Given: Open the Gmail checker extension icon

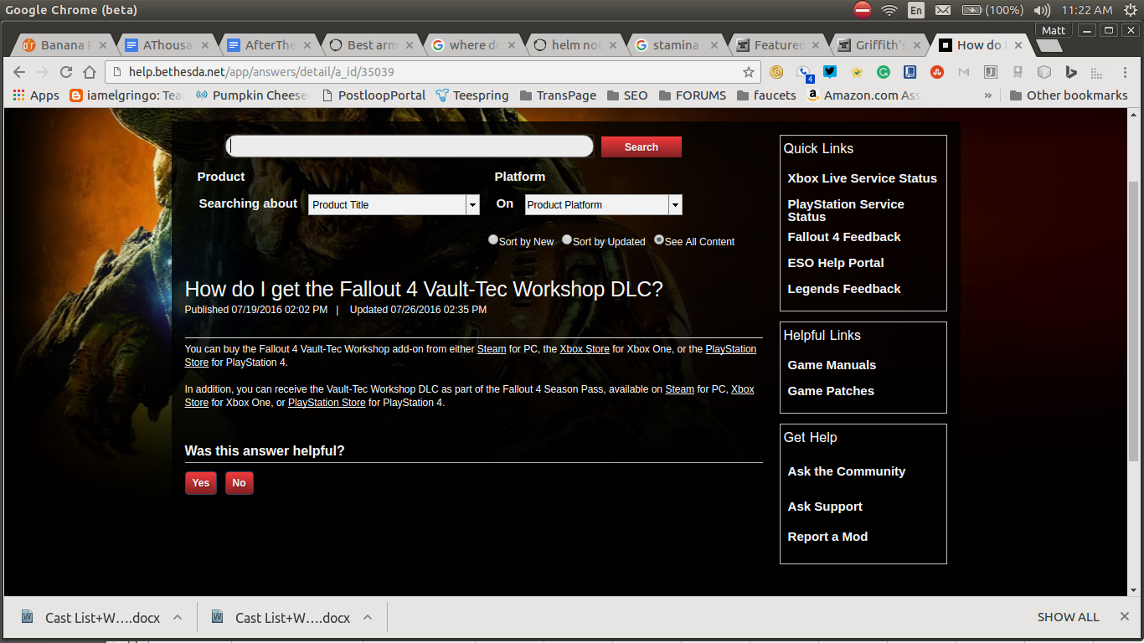Looking at the screenshot, I should [x=965, y=72].
